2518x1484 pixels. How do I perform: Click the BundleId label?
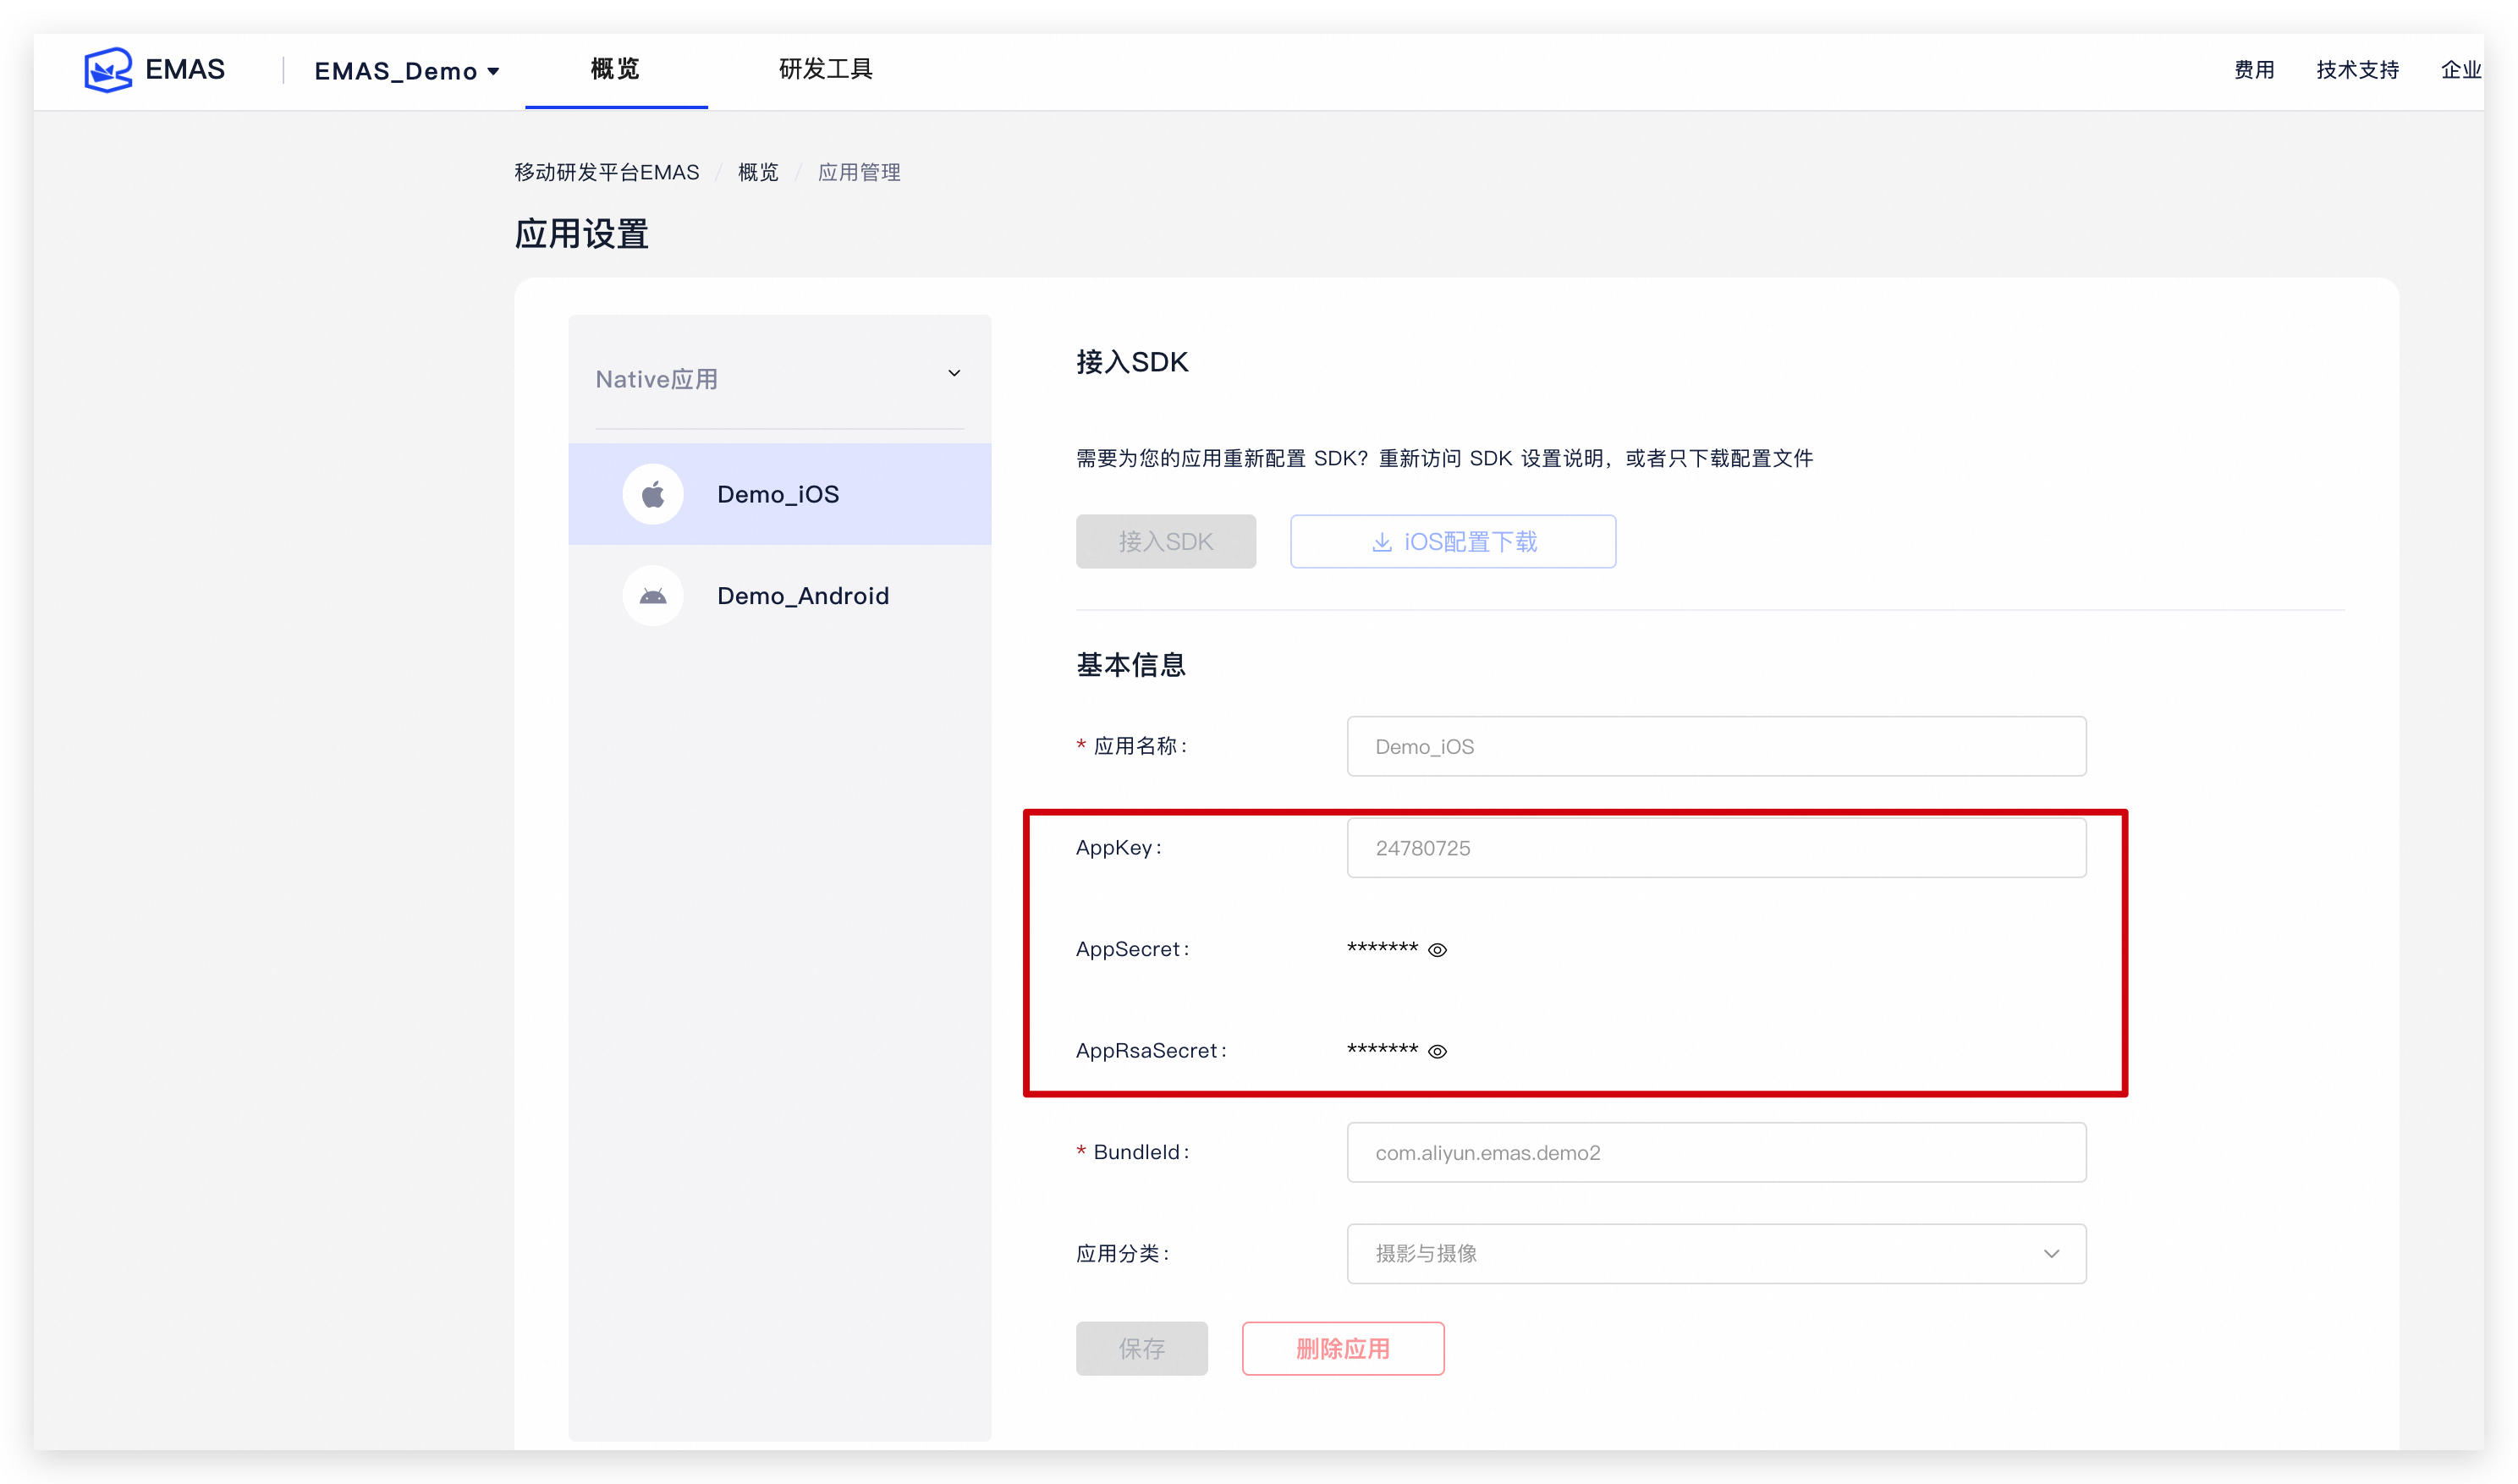(1141, 1152)
